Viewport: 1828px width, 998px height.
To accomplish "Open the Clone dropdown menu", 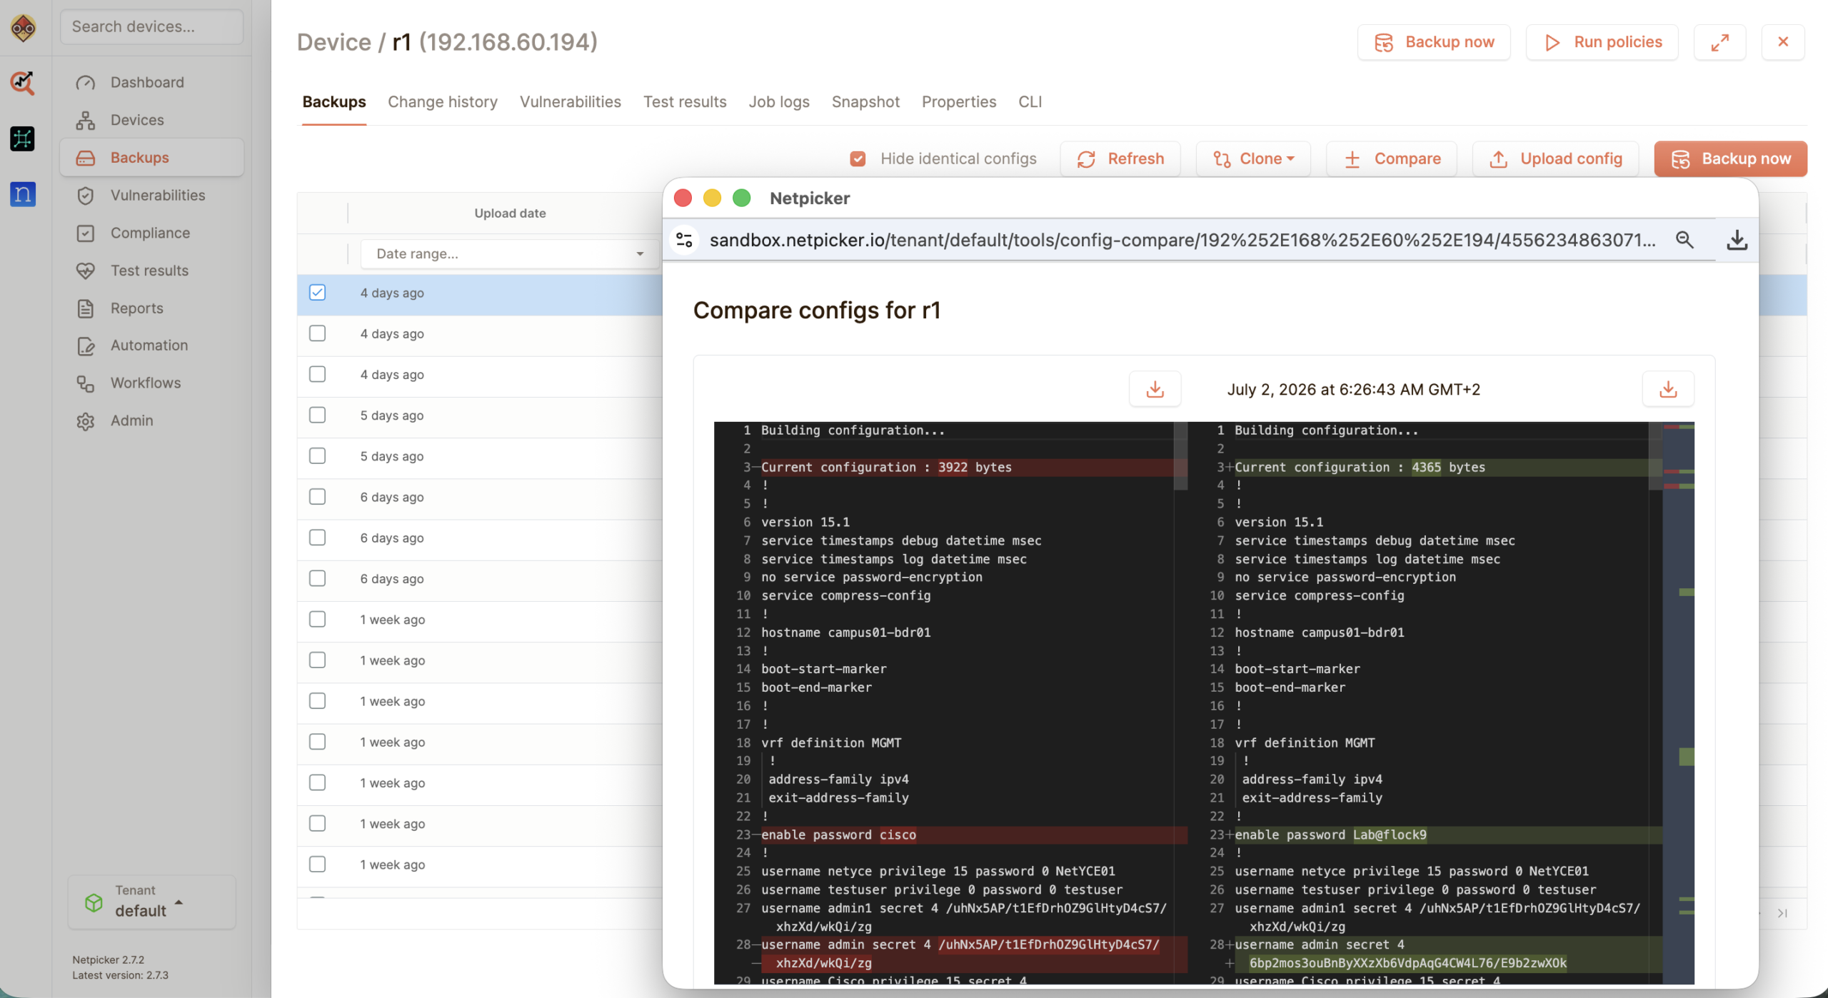I will tap(1253, 158).
